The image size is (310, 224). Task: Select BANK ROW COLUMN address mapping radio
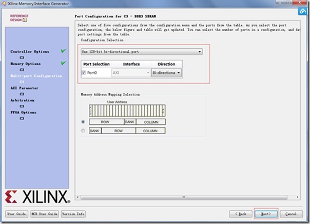click(83, 130)
